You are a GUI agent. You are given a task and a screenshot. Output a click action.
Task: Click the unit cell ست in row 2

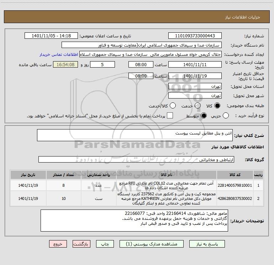(x=99, y=198)
